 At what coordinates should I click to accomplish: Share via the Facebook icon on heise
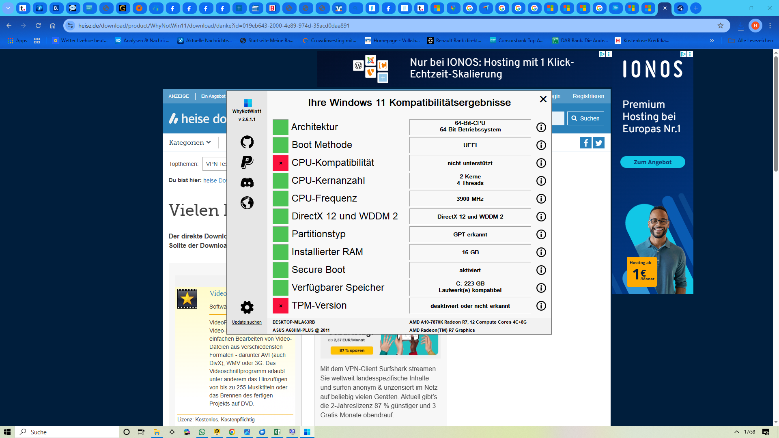point(585,143)
